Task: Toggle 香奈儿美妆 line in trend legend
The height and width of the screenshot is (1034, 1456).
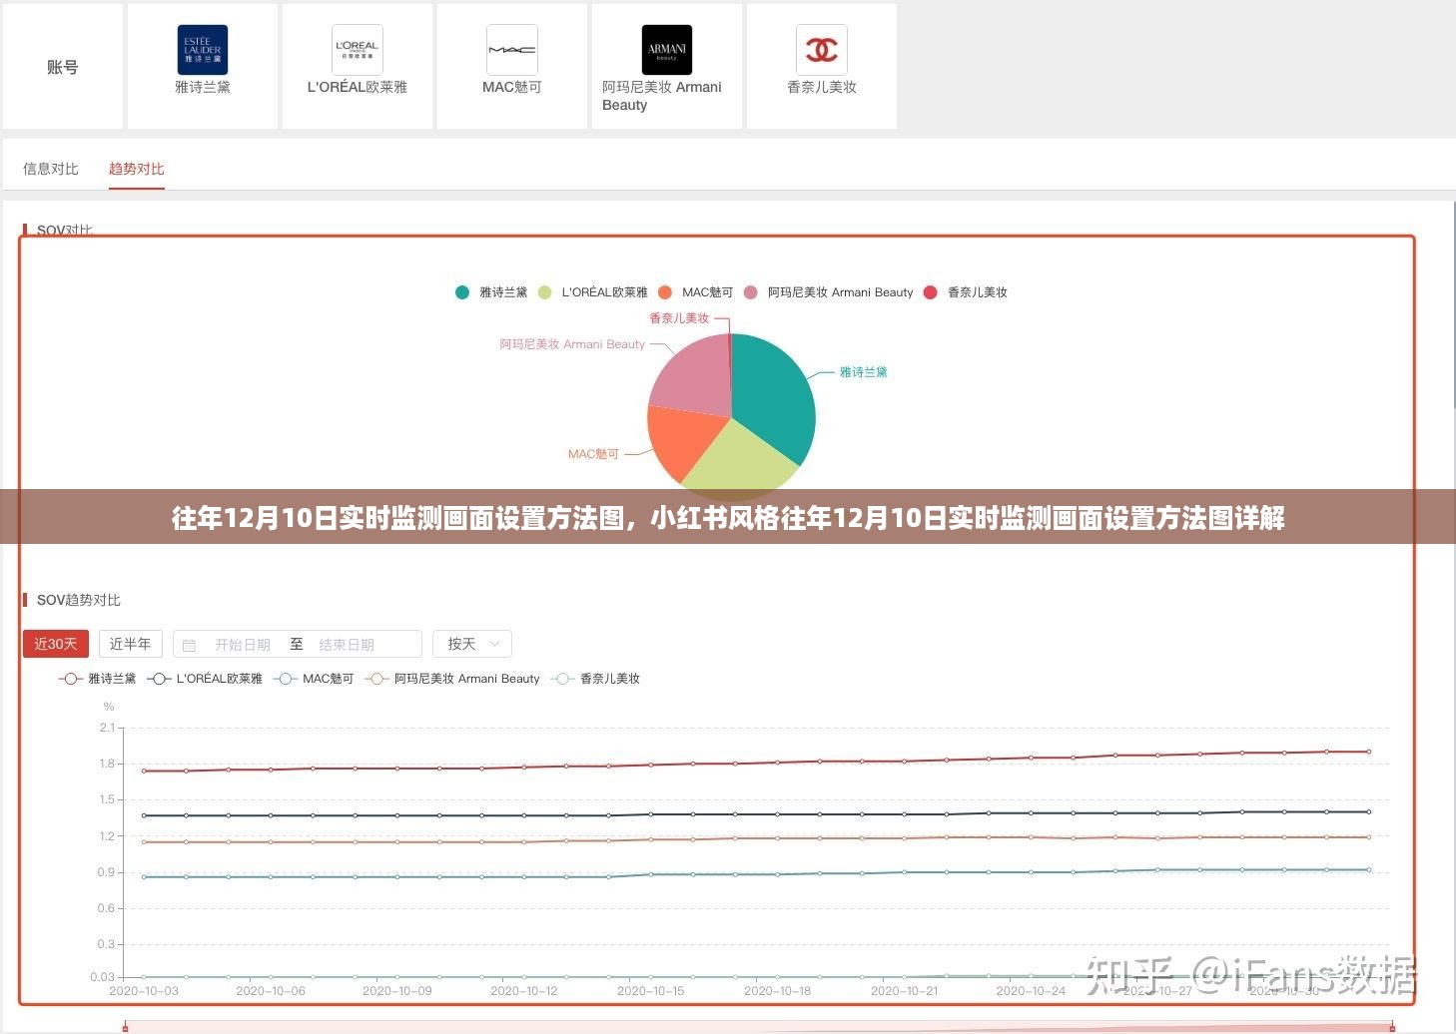Action: tap(595, 679)
